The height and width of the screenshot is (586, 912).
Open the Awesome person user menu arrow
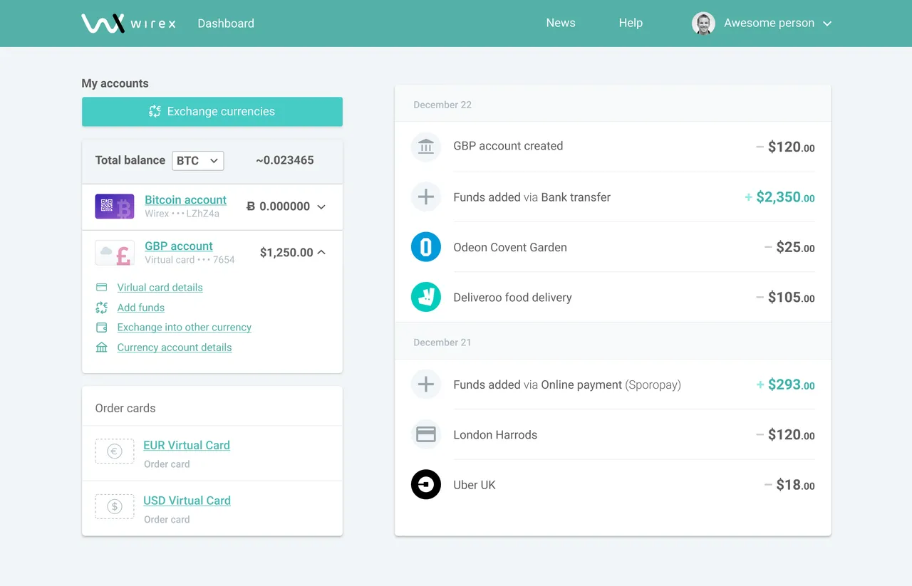tap(827, 23)
